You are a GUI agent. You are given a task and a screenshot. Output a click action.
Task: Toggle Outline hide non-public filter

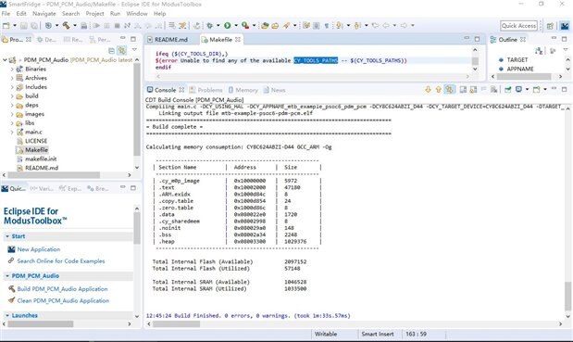(553, 51)
